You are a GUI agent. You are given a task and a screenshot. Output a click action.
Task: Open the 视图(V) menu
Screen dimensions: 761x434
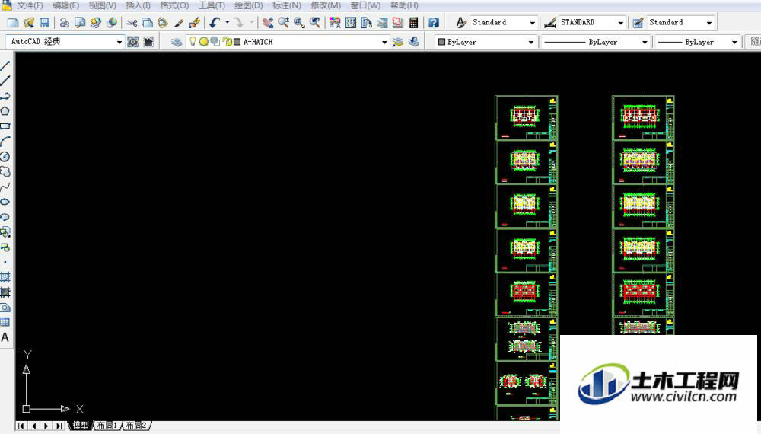tap(103, 5)
